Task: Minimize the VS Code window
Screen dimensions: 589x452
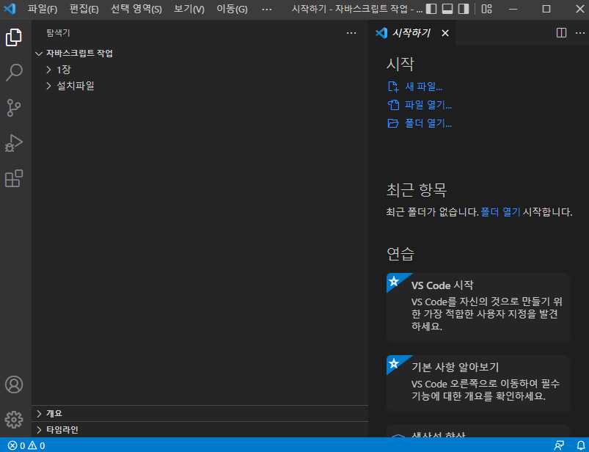Action: 513,9
